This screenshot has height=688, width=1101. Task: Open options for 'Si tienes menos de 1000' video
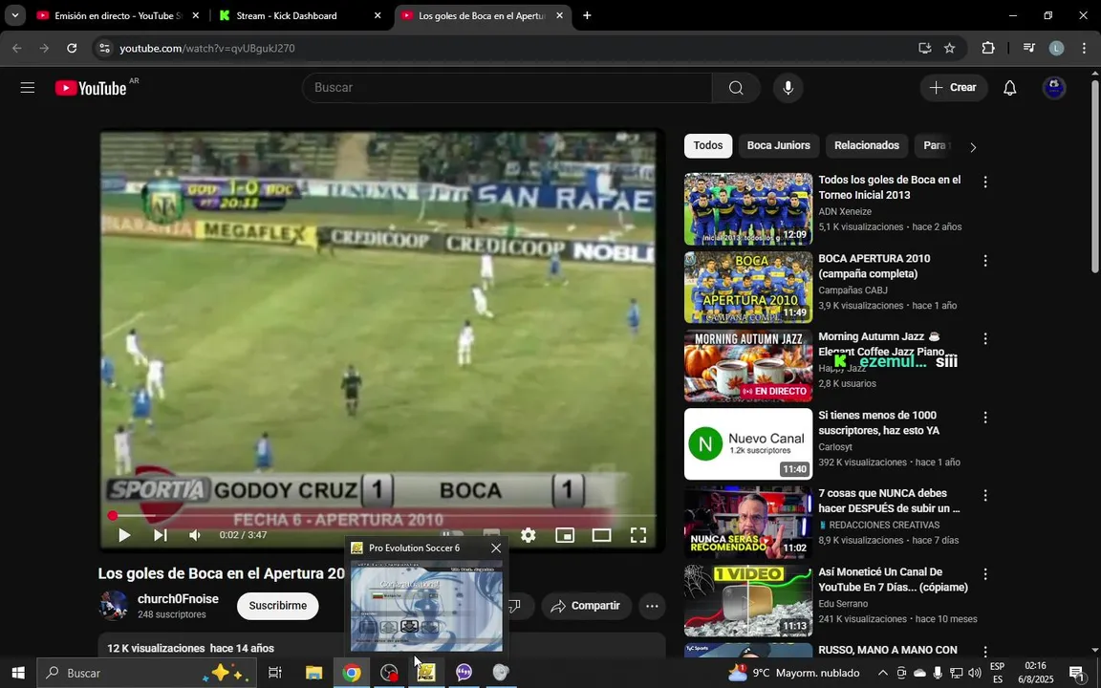tap(985, 417)
